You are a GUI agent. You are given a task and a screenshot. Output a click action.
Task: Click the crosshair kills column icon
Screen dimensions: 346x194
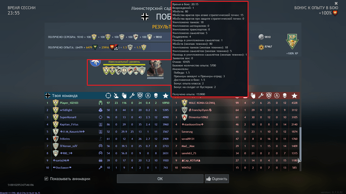[x=108, y=96]
